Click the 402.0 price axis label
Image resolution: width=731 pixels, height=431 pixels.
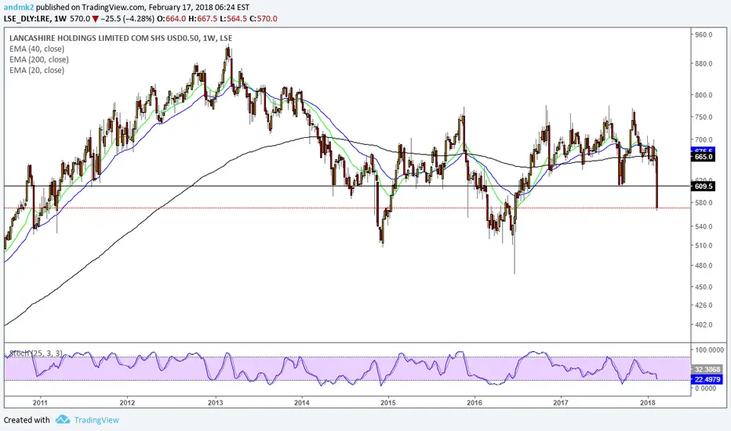pyautogui.click(x=704, y=324)
